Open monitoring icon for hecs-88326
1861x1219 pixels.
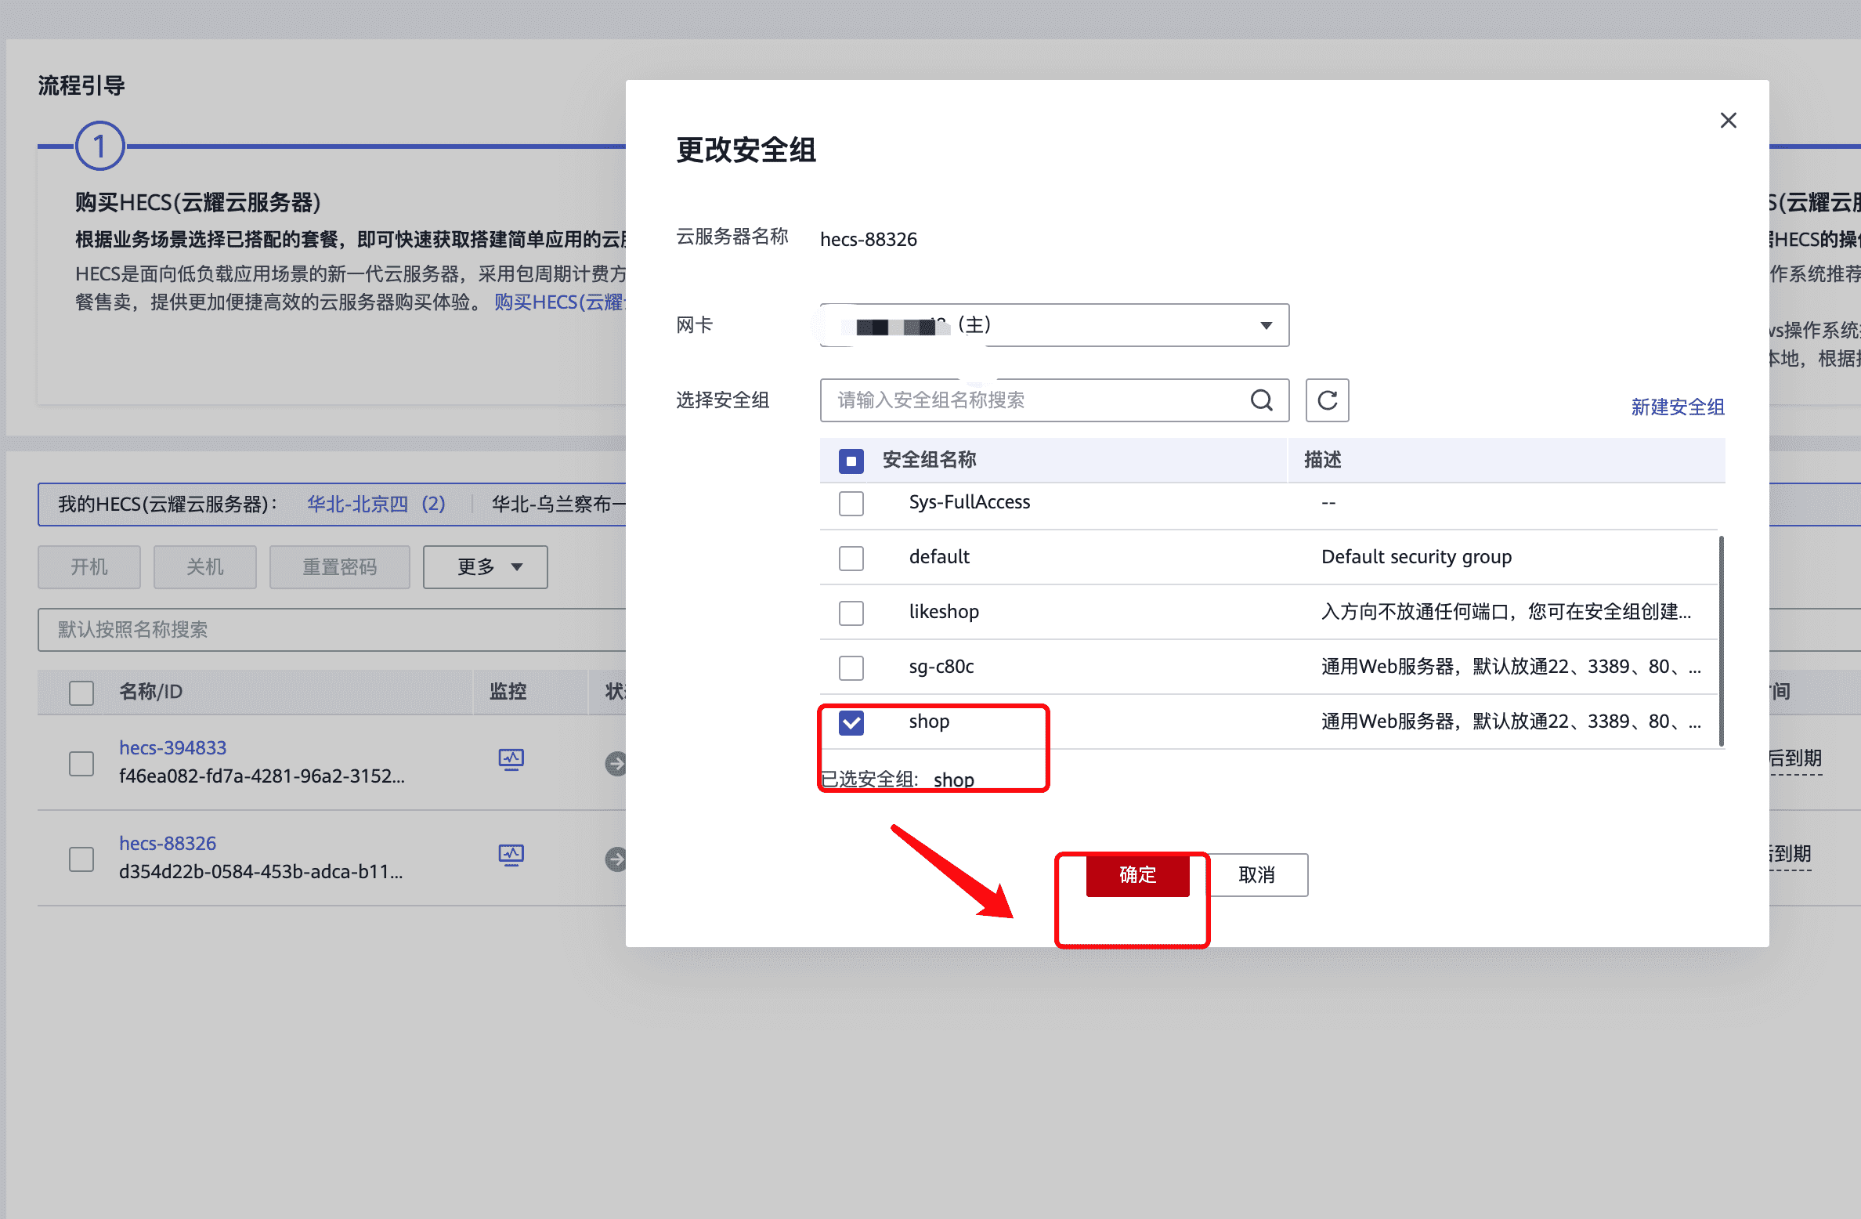tap(511, 855)
